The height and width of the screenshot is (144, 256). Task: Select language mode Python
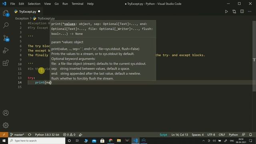click(233, 135)
